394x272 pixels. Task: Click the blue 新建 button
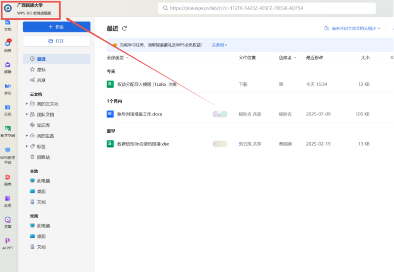point(56,27)
